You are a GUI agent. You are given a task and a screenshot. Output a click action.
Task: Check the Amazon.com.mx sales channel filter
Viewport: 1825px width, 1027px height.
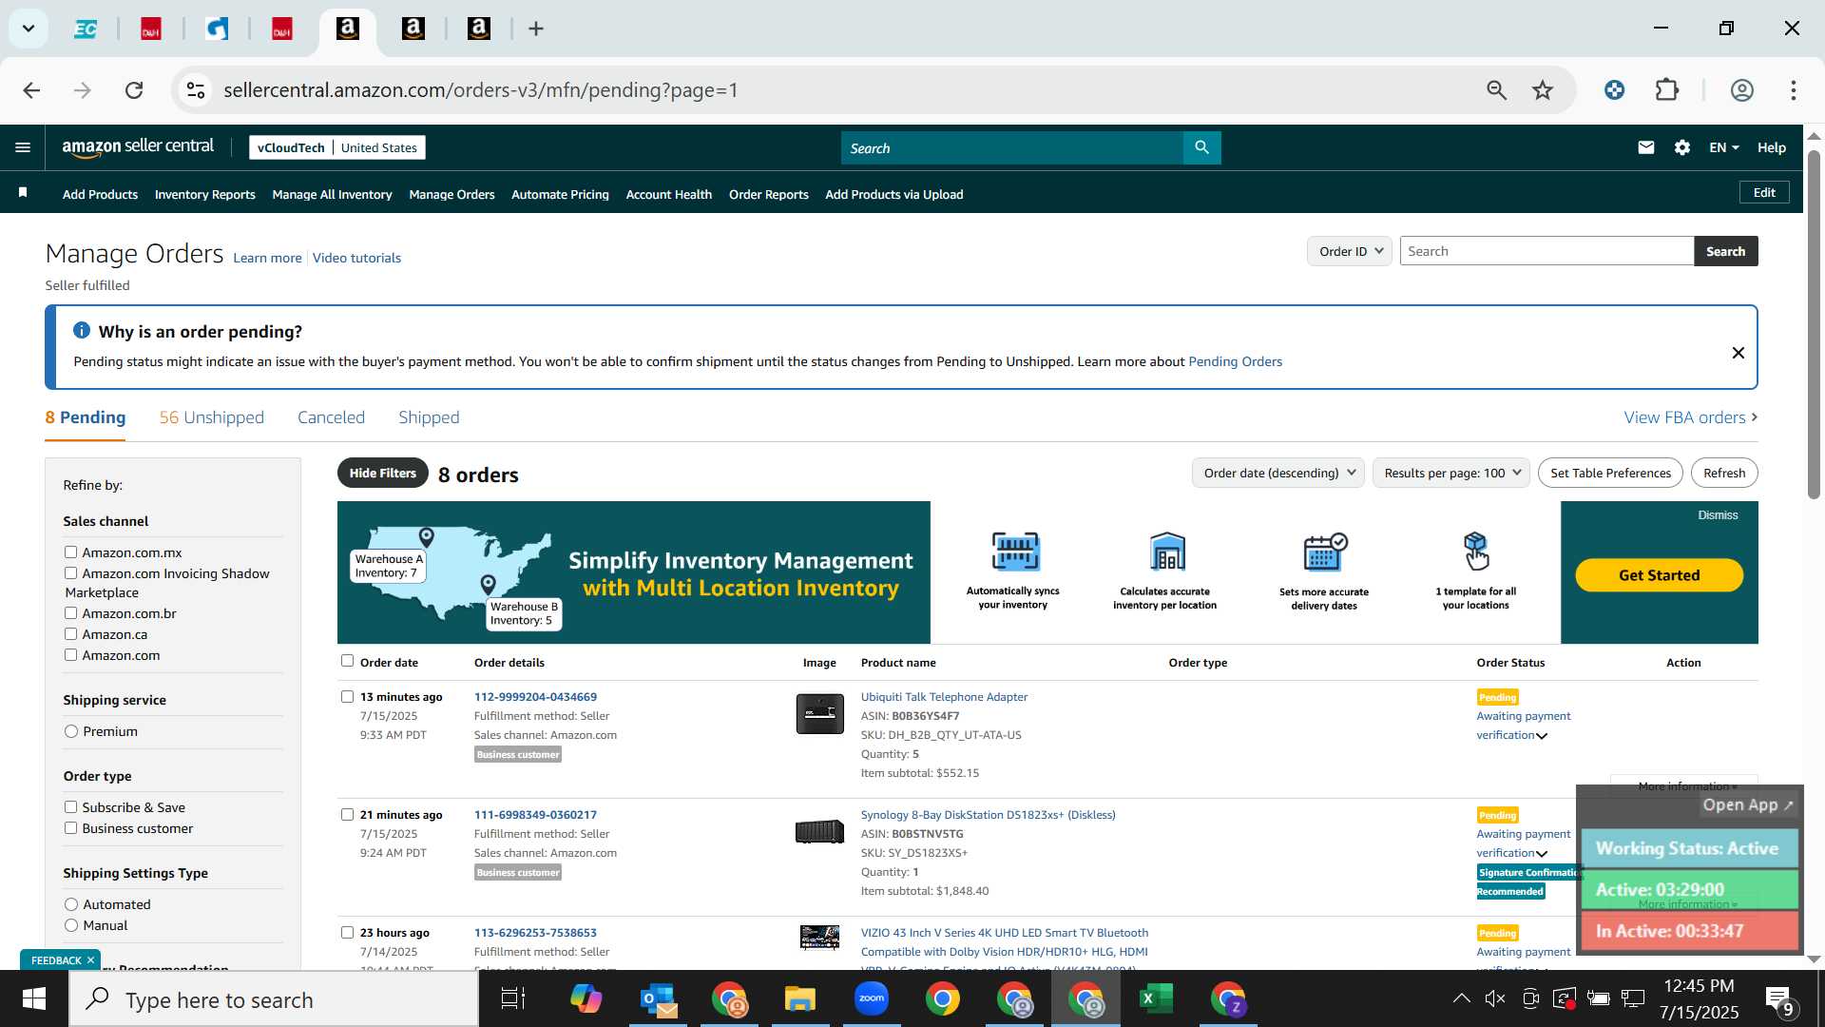click(x=70, y=552)
